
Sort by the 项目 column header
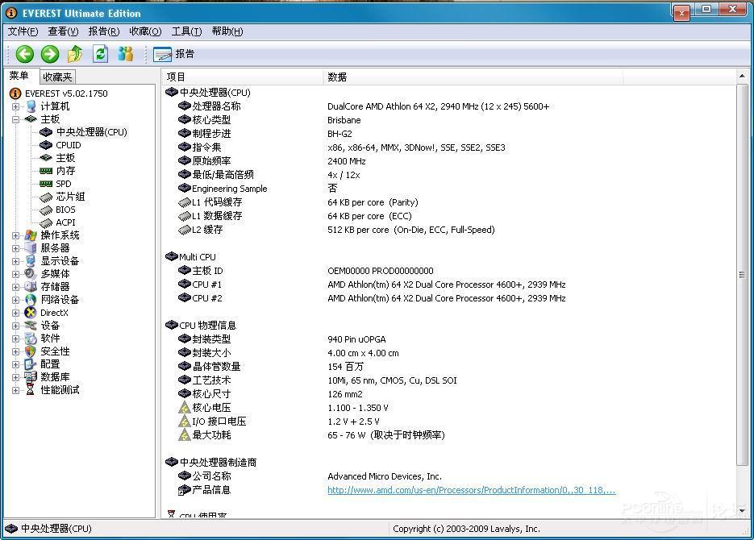(x=243, y=77)
